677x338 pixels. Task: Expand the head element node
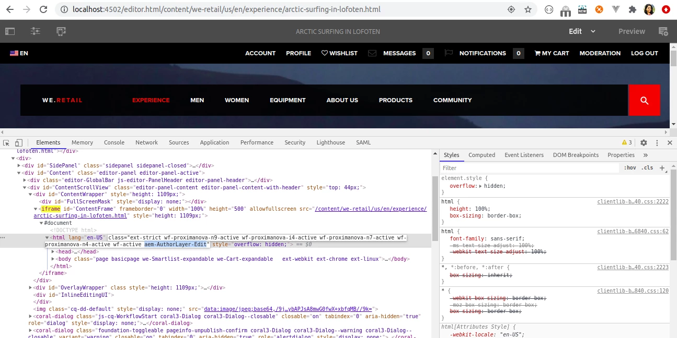[53, 251]
